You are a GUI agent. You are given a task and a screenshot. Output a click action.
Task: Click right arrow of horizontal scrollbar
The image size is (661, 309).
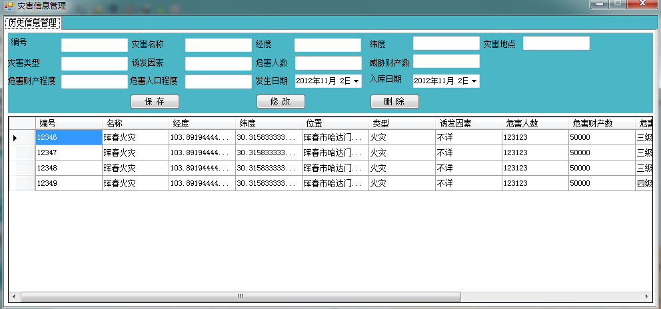(x=646, y=296)
